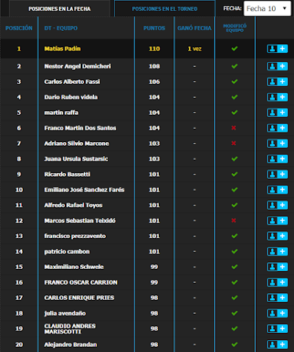Switch to Posiciones en la Fecha tab
The height and width of the screenshot is (352, 294).
[x=60, y=9]
